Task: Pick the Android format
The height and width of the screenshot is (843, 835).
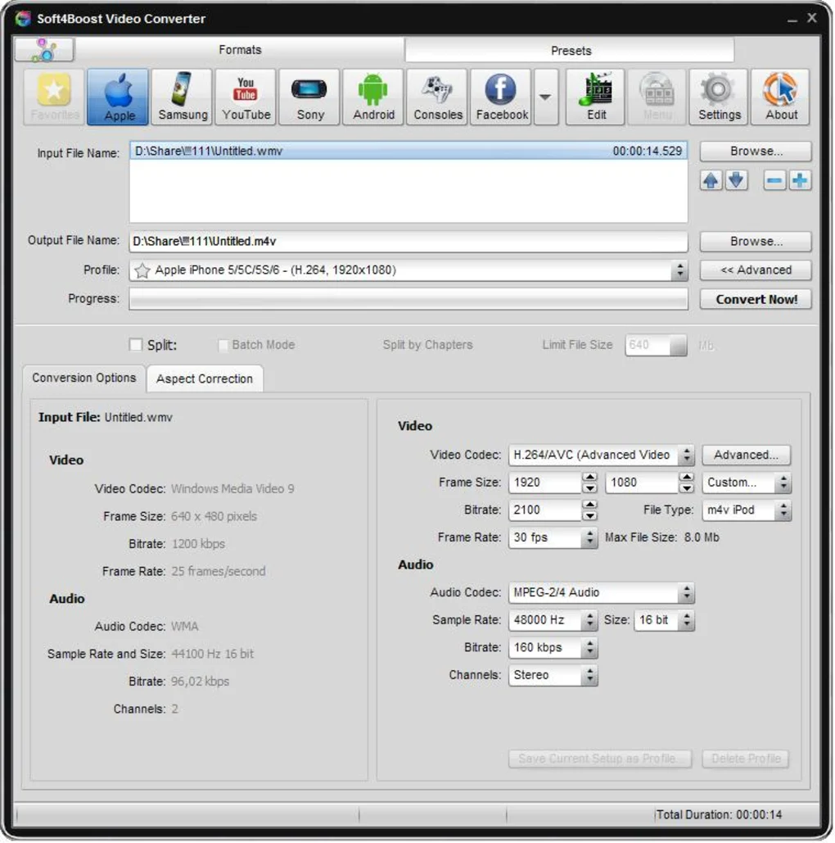Action: pyautogui.click(x=372, y=97)
